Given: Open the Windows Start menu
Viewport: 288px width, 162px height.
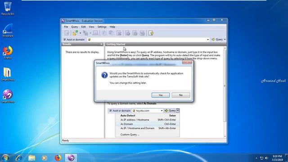Looking at the screenshot, I should 5,158.
